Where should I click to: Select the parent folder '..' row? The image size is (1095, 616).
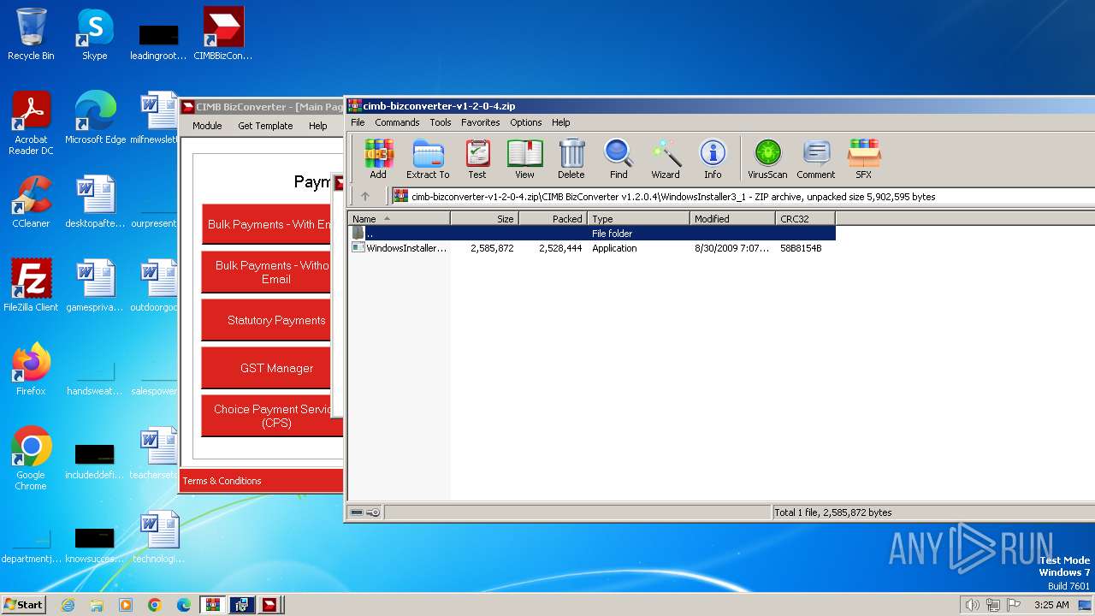tap(592, 234)
